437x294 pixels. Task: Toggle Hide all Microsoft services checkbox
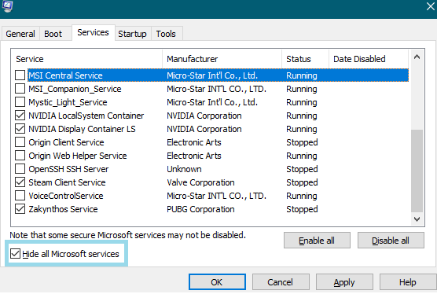(x=16, y=254)
